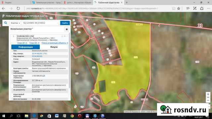The height and width of the screenshot is (119, 212).
Task: Close the 'Публичная кадастровая' tab
Action: click(122, 2)
